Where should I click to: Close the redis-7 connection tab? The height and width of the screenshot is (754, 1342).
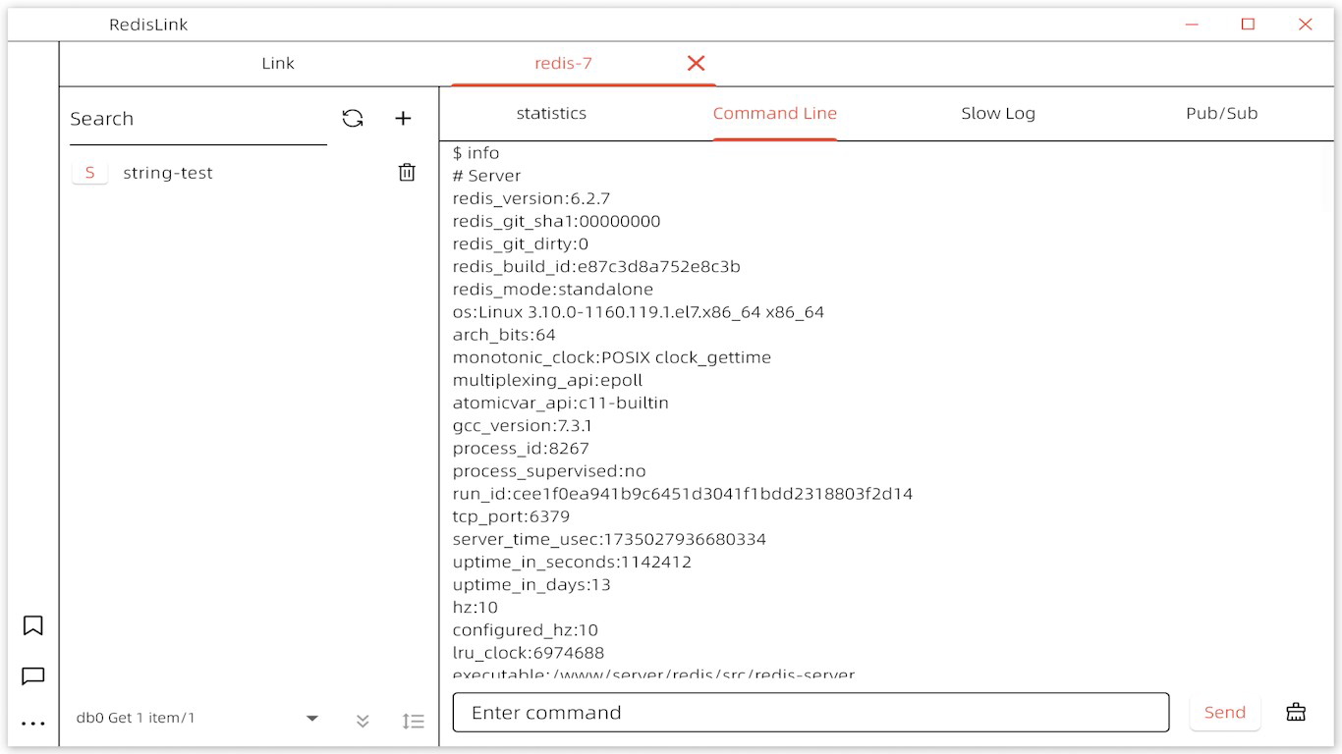pos(696,64)
